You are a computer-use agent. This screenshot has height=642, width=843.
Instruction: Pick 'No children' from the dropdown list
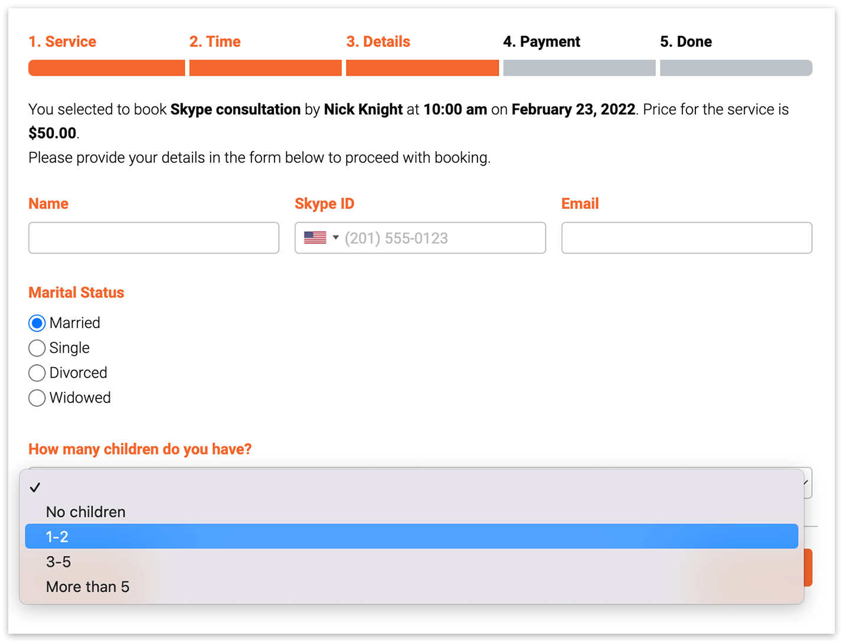point(411,512)
